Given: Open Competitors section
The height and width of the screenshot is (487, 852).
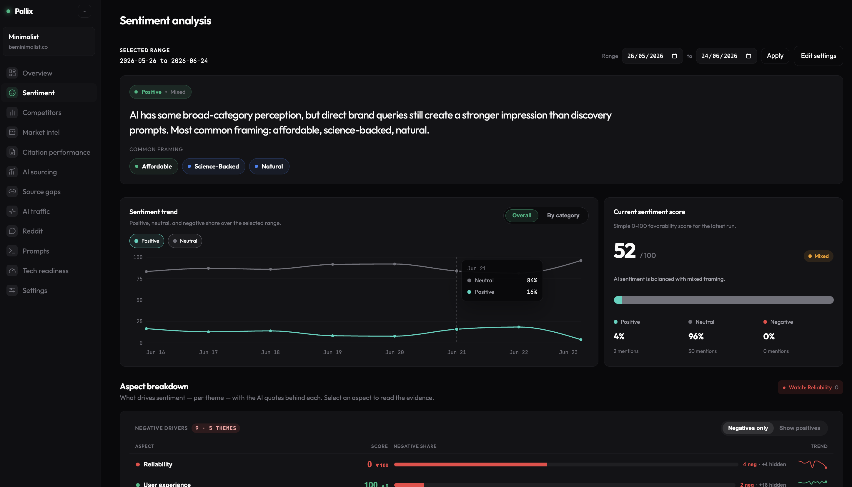Looking at the screenshot, I should tap(49, 112).
